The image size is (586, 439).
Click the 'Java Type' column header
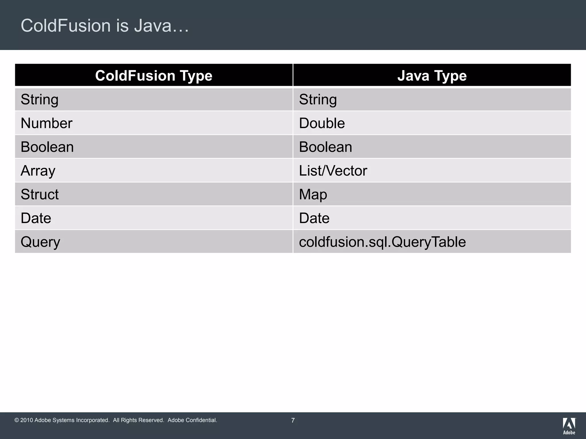432,75
